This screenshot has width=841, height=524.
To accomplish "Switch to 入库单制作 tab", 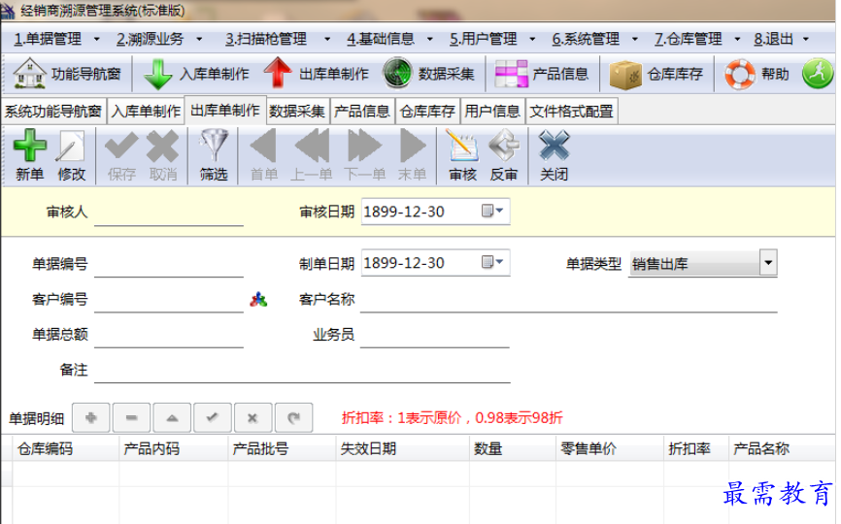I will (146, 111).
